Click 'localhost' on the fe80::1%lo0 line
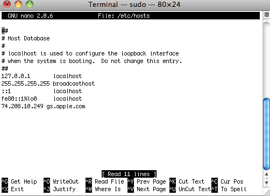Image resolution: width=270 pixels, height=196 pixels. 68,99
